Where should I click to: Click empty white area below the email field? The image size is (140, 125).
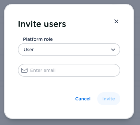(x=69, y=85)
